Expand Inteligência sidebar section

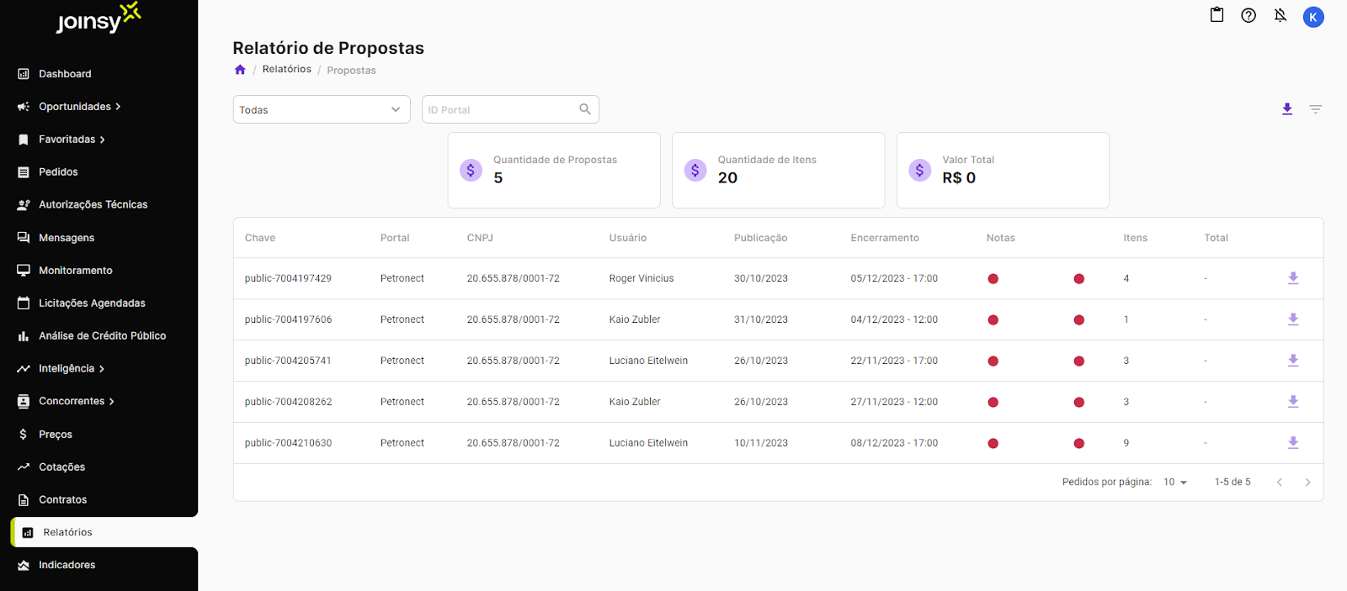tap(72, 368)
